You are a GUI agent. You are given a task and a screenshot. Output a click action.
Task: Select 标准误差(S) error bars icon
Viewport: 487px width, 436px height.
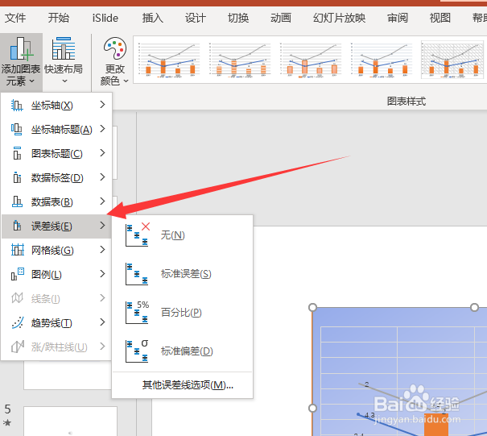coord(137,274)
